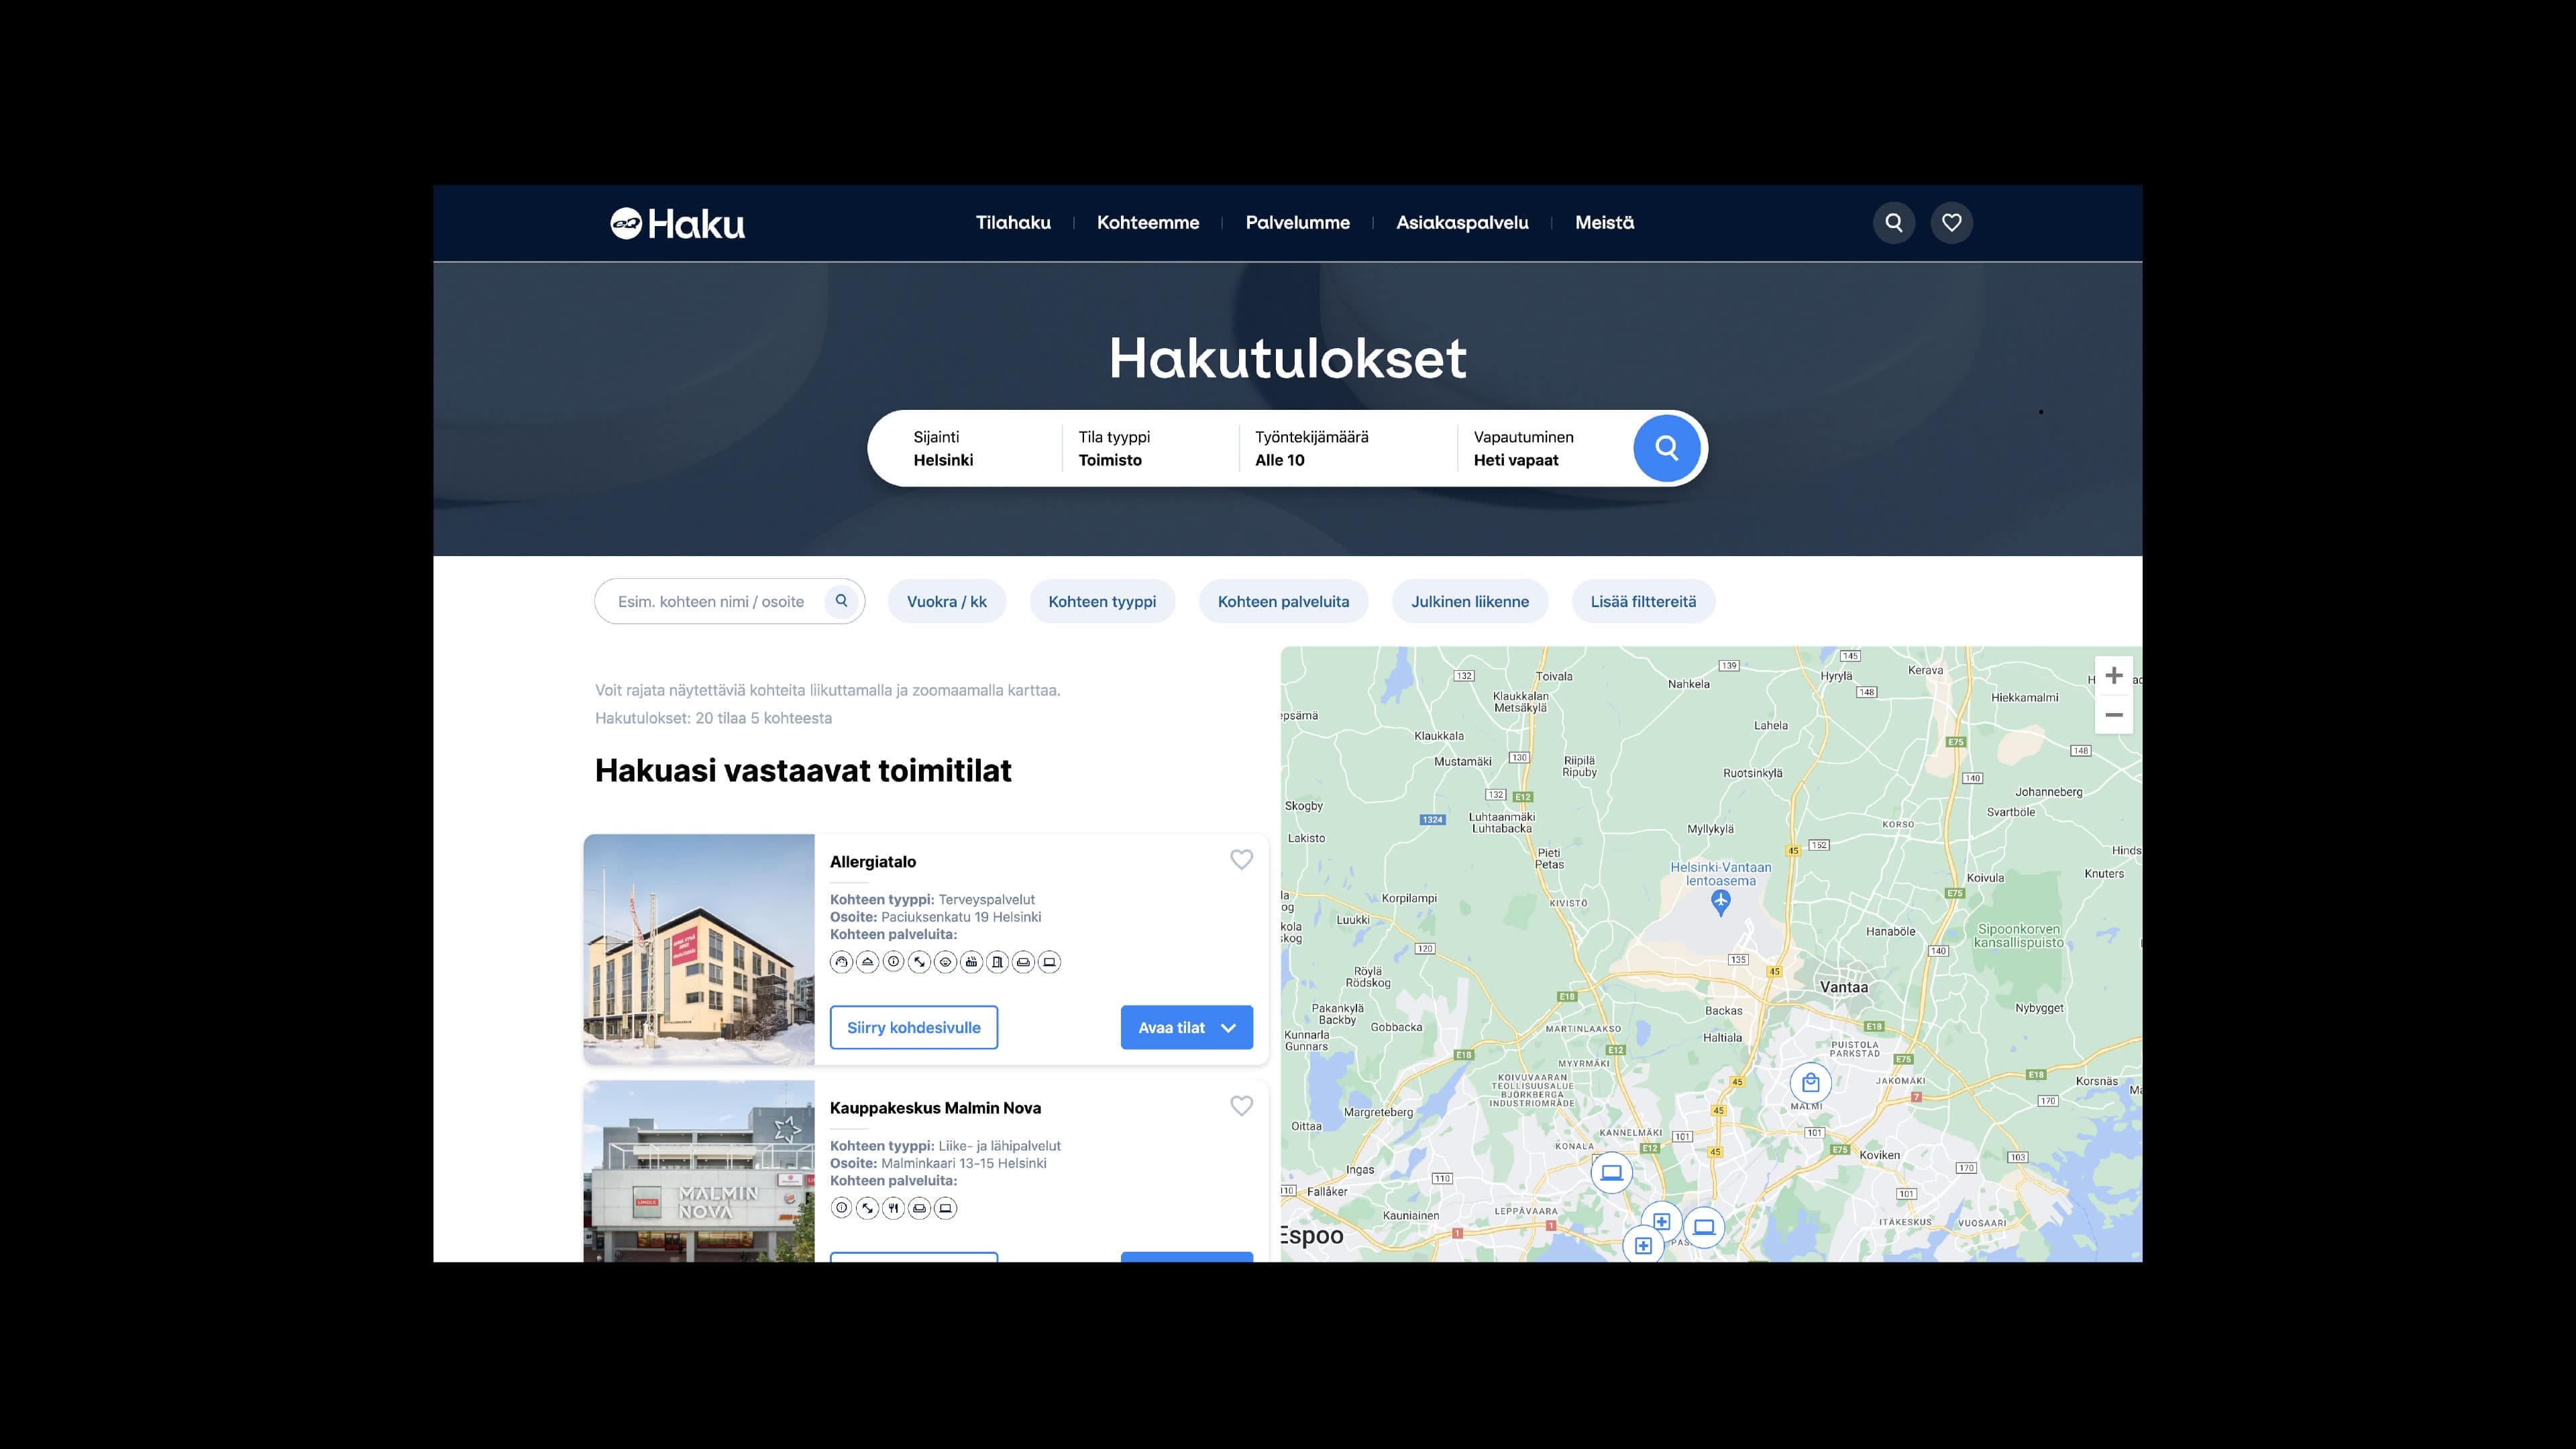Click Siirry kohdesivulle for Allergiatalo
Screen dimensions: 2576x1449
tap(913, 1027)
